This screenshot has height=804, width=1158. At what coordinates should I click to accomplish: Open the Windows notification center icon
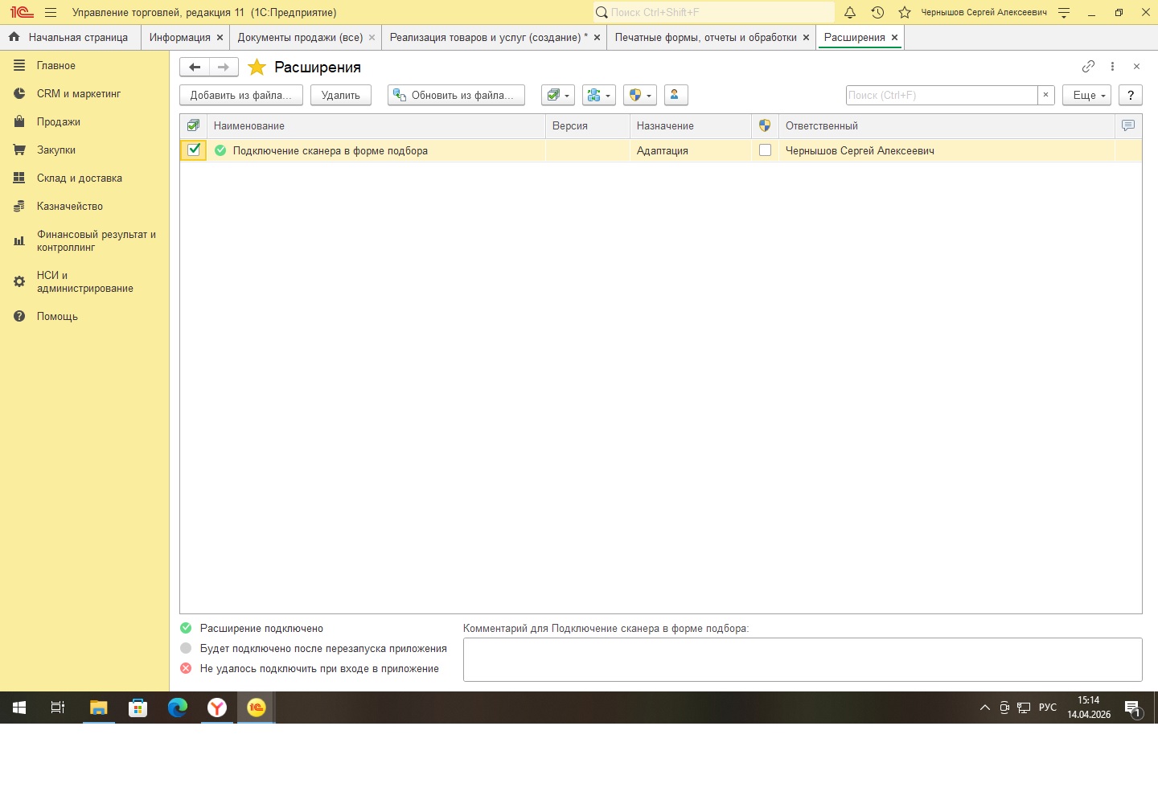(1132, 708)
